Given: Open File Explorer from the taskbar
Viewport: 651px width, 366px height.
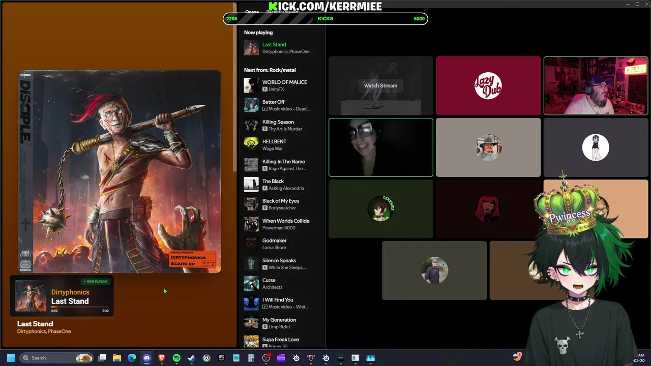Looking at the screenshot, I should coord(117,358).
